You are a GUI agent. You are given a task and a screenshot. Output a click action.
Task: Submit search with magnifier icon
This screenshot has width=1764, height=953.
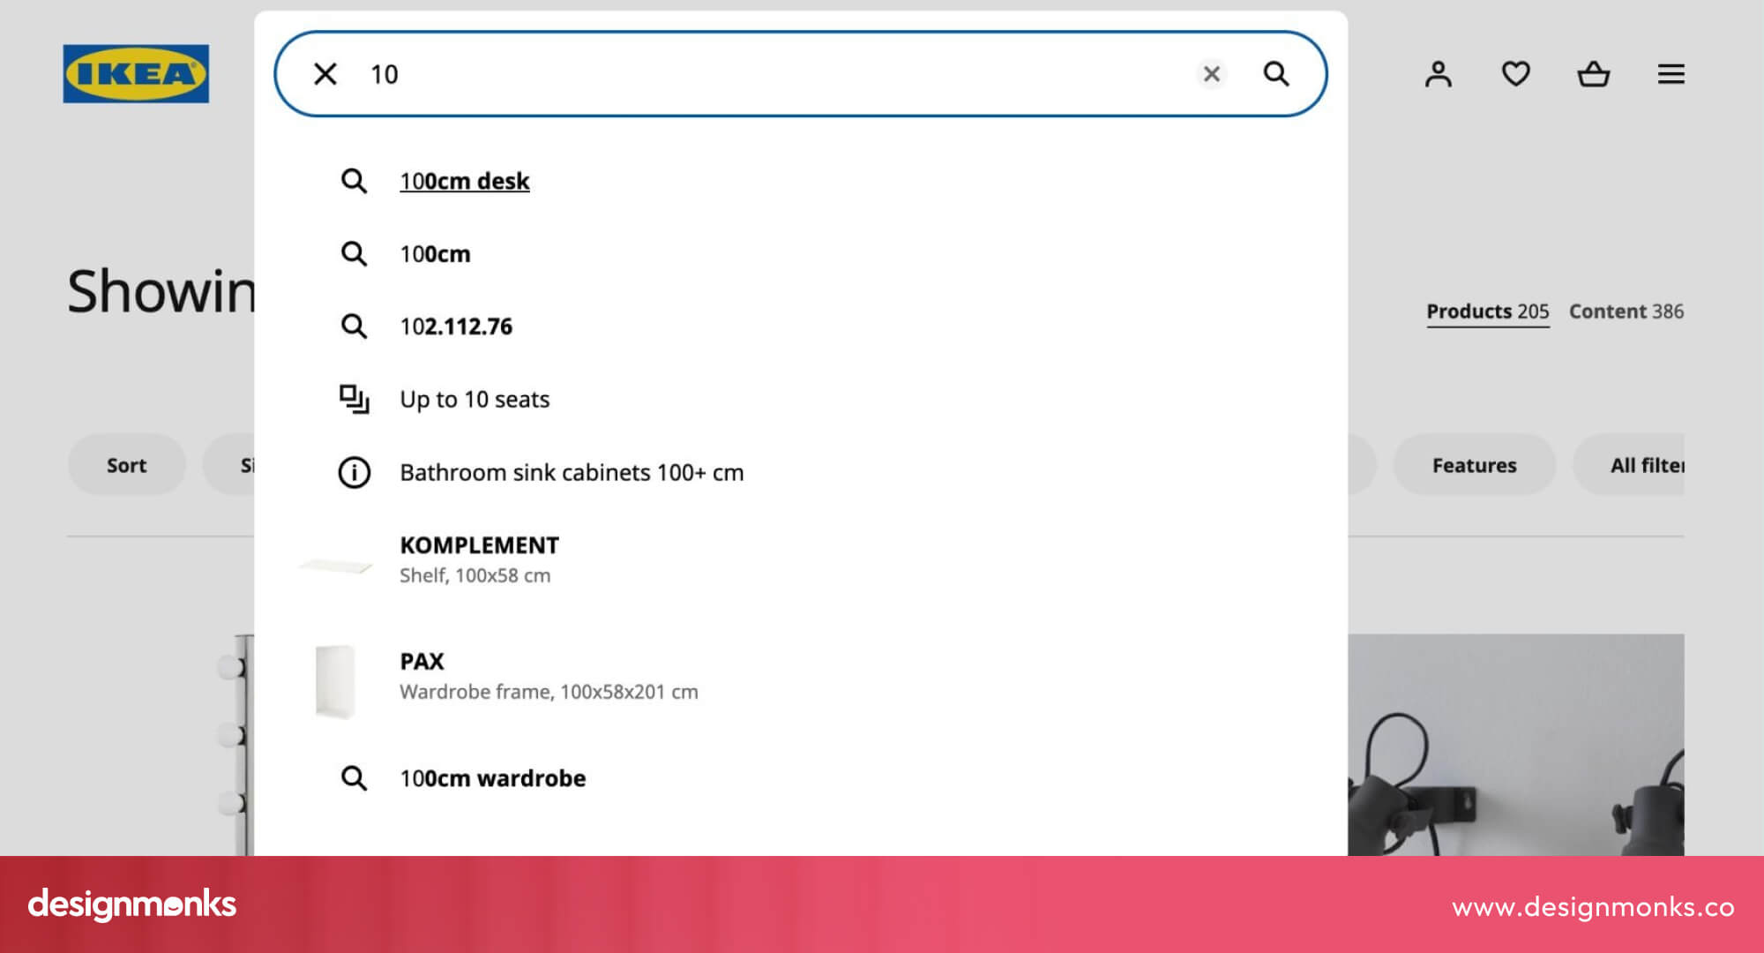(1275, 74)
